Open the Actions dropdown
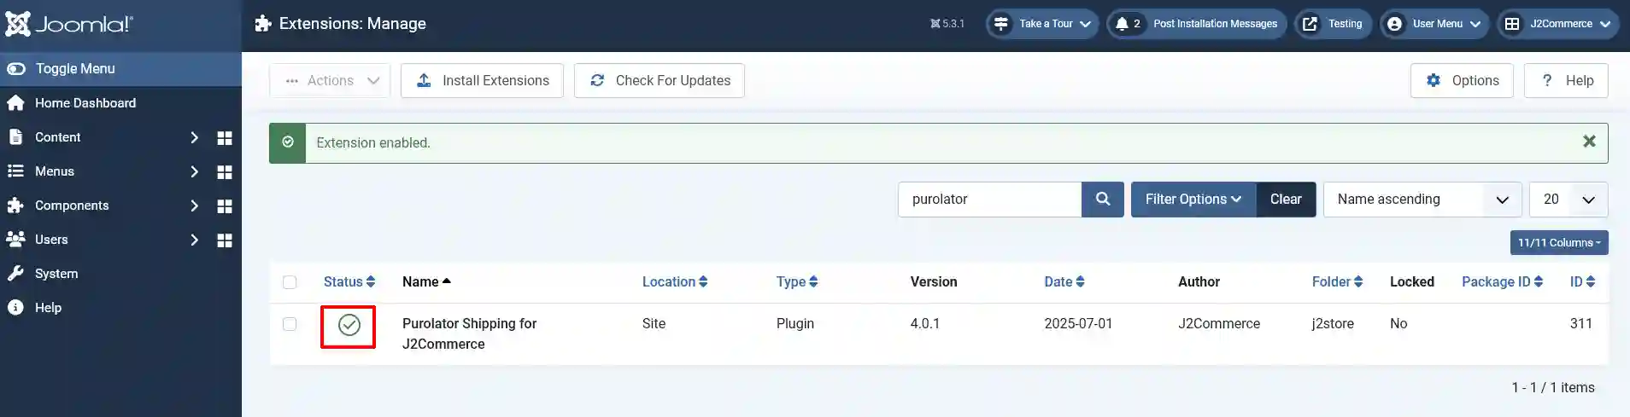This screenshot has width=1630, height=417. pos(330,80)
